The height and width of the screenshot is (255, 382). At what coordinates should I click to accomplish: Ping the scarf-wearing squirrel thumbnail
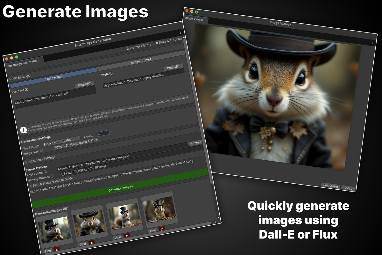(47, 251)
